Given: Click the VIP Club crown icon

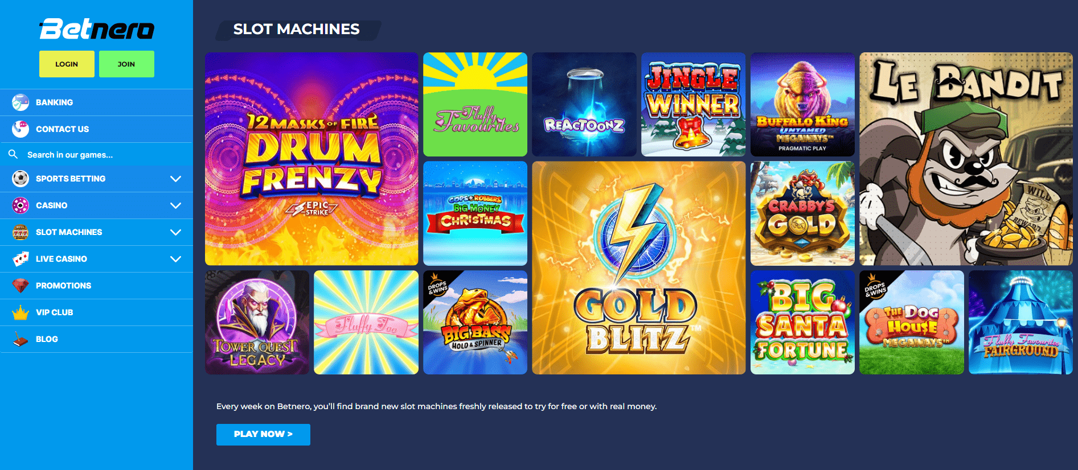Looking at the screenshot, I should coord(21,312).
